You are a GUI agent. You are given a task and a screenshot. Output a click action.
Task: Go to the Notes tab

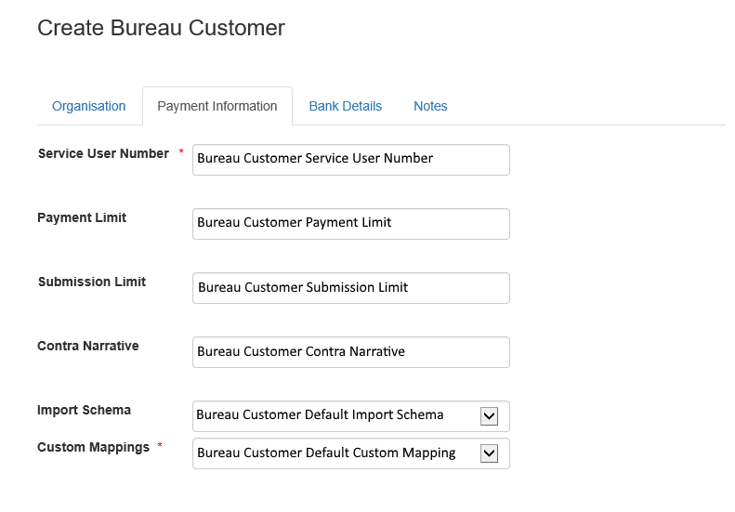click(430, 106)
